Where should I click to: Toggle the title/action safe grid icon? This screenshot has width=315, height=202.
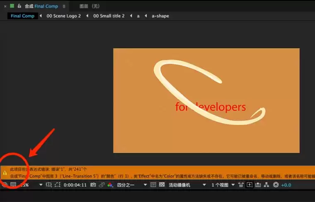point(48,185)
